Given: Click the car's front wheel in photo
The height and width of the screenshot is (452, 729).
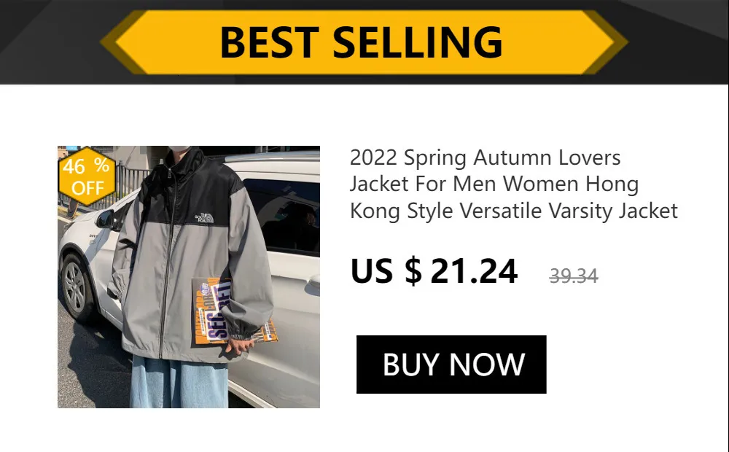Looking at the screenshot, I should tap(77, 288).
